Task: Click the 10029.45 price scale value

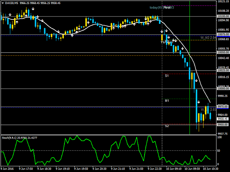Action: [x=223, y=67]
